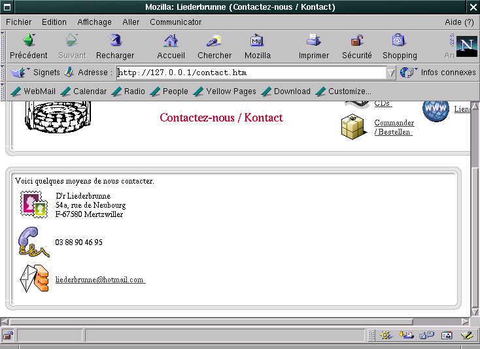The image size is (480, 349).
Task: Click the Yellow Pages toolbar link
Action: tap(230, 91)
